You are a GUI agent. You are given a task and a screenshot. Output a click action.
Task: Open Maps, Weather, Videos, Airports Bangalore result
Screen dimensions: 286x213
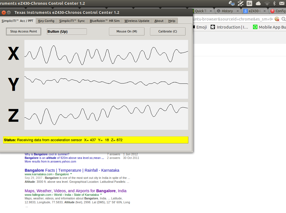point(75,191)
